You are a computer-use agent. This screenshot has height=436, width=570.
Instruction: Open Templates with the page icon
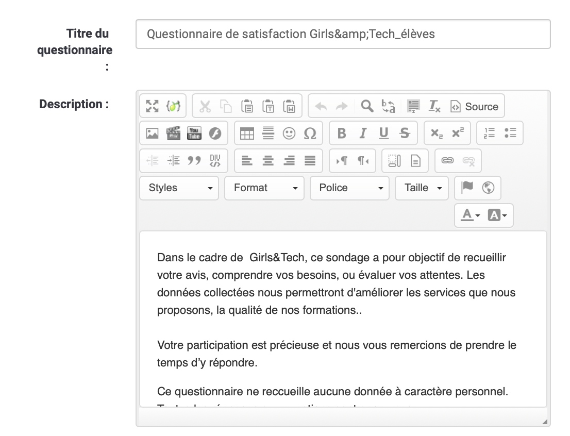(415, 160)
